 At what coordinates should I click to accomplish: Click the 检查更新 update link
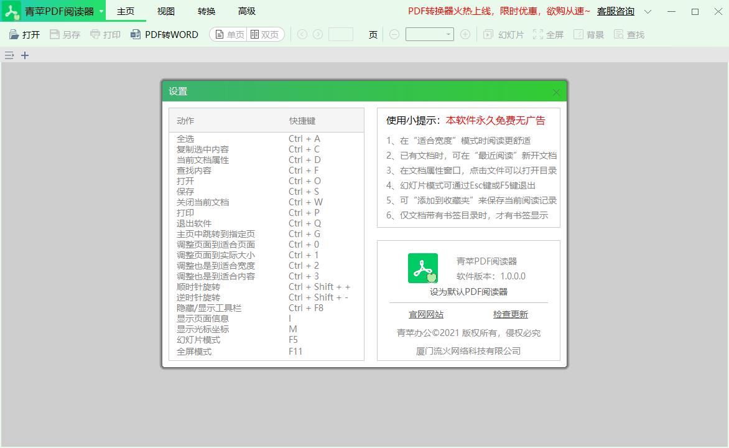click(511, 314)
